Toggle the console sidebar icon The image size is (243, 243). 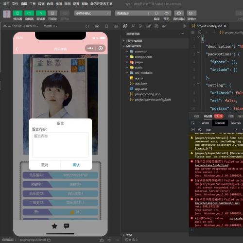(x=193, y=130)
